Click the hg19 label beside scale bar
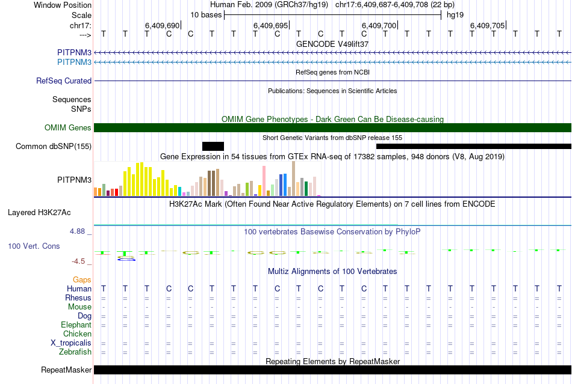Viewport: 572px width, 384px height. coord(455,15)
